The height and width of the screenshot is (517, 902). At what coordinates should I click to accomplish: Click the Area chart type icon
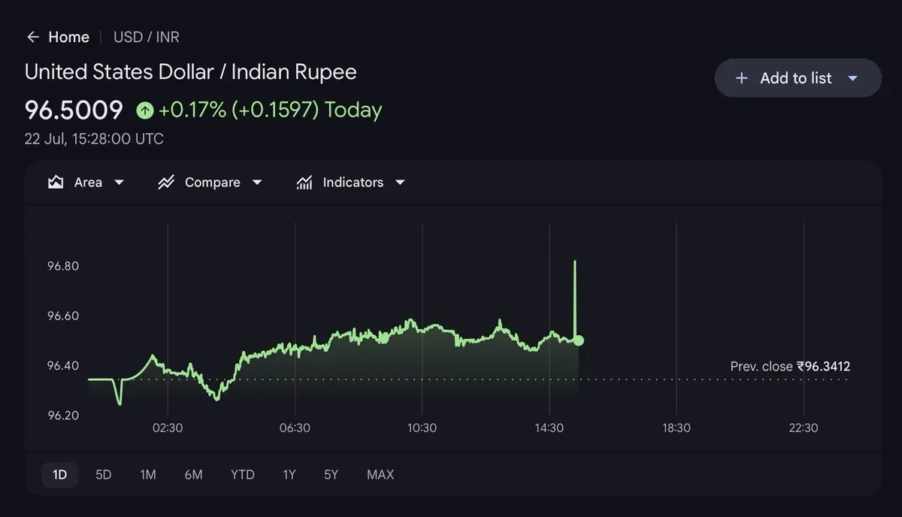pos(56,183)
